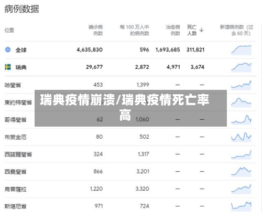Click the globe icon beside 全球
This screenshot has width=262, height=217.
click(8, 50)
